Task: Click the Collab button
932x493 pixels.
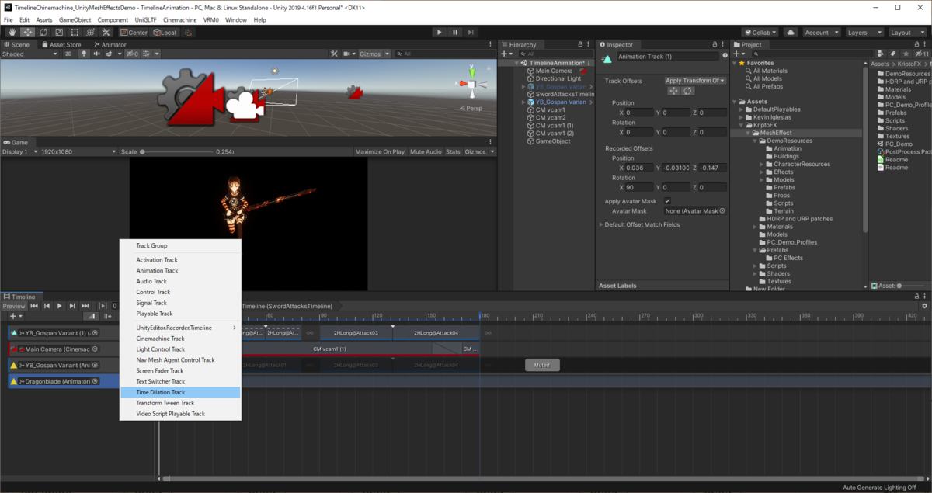Action: pos(760,32)
